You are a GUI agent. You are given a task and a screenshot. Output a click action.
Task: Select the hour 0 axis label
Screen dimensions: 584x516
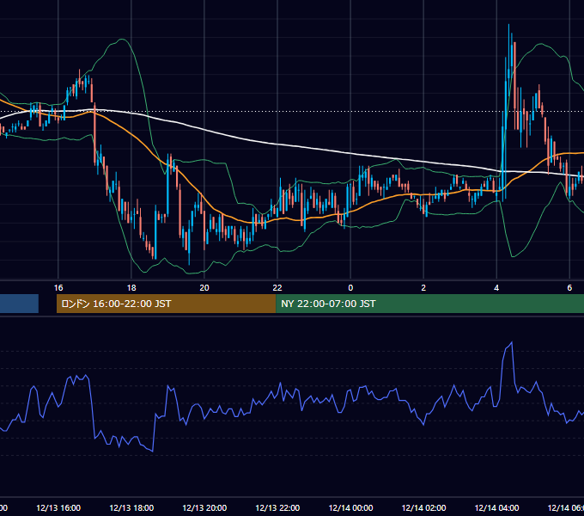(x=350, y=288)
